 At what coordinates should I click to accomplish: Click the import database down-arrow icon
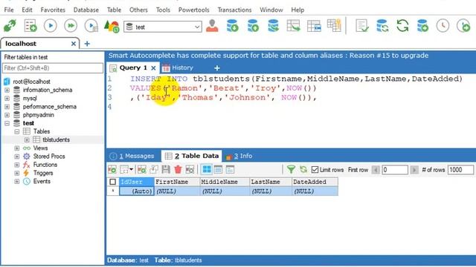[232, 26]
